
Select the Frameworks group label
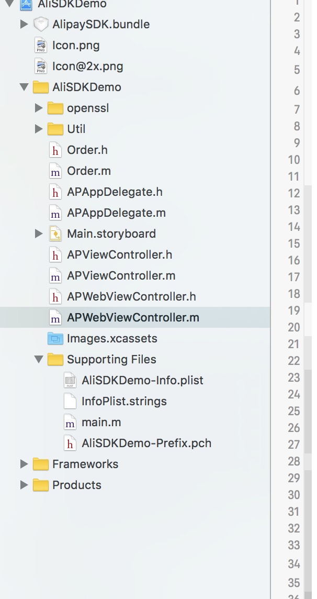coord(85,464)
